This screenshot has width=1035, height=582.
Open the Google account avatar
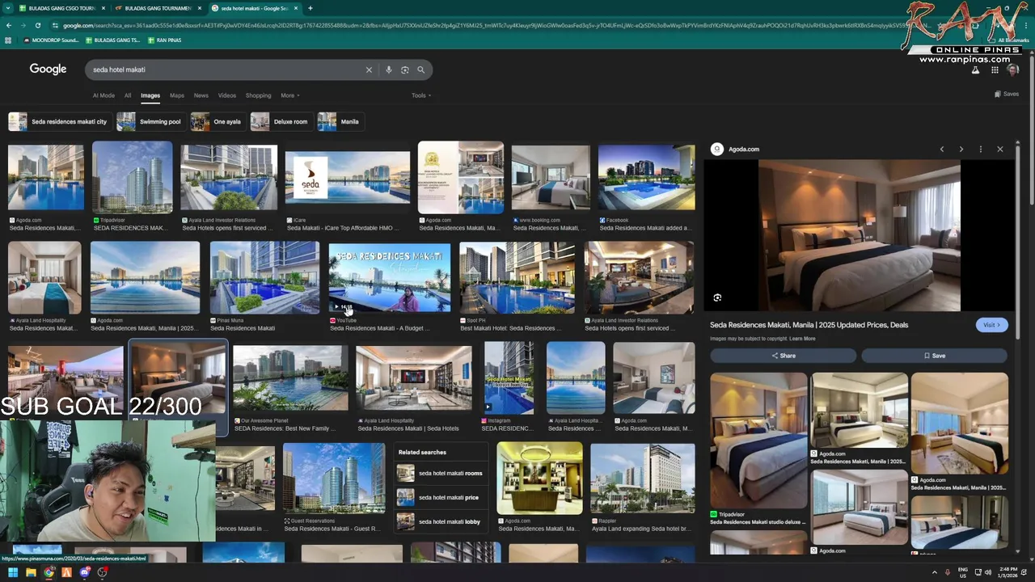[x=1012, y=70]
